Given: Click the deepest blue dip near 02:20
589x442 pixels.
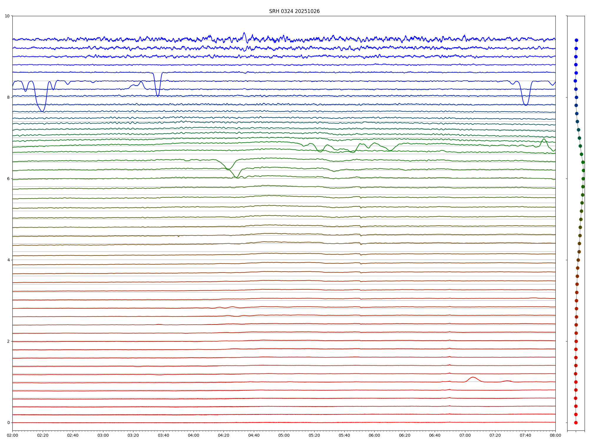Looking at the screenshot, I should pos(43,111).
